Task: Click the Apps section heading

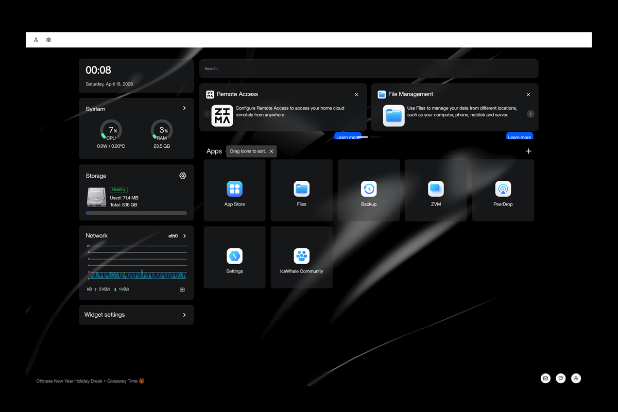Action: [x=214, y=151]
